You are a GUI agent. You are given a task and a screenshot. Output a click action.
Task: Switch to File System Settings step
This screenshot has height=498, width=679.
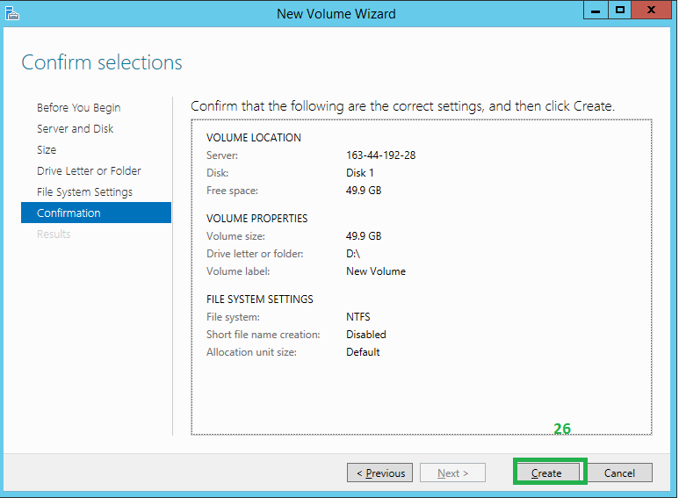pyautogui.click(x=84, y=192)
